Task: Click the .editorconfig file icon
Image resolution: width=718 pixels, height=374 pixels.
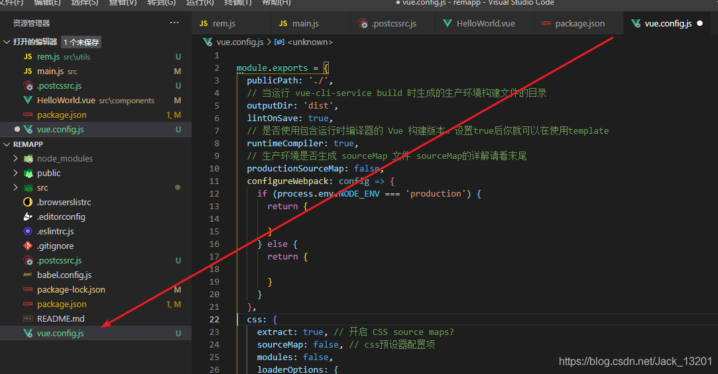Action: coord(28,216)
